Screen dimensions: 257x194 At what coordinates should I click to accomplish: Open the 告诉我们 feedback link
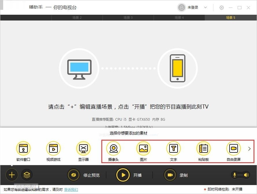tap(71, 189)
